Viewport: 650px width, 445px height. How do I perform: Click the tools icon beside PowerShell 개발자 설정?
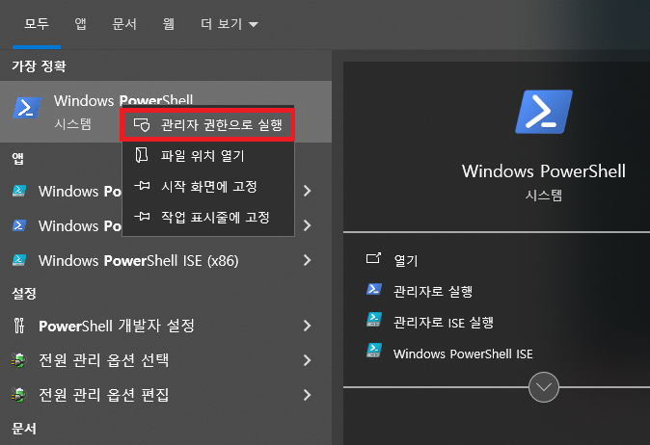click(19, 326)
